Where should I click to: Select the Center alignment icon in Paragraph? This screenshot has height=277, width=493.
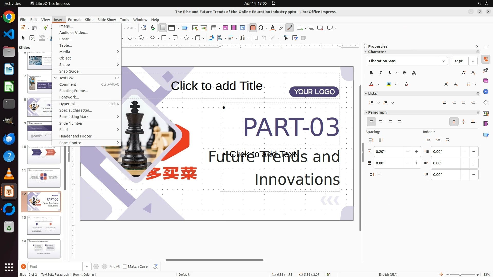click(x=381, y=122)
